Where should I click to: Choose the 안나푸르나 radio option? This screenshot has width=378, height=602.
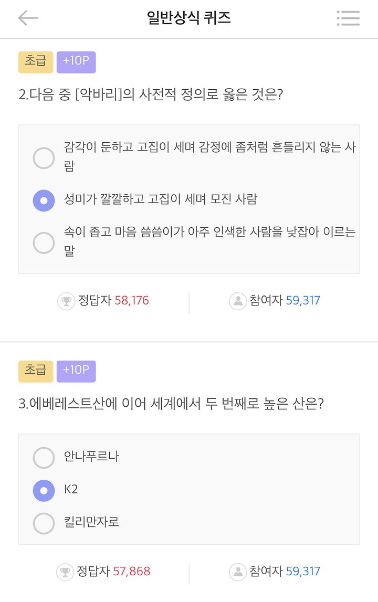point(44,458)
